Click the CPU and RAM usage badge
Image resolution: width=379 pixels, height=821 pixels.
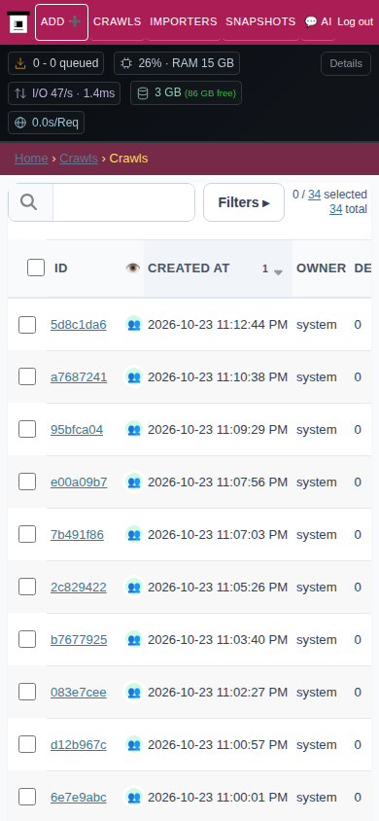[177, 63]
